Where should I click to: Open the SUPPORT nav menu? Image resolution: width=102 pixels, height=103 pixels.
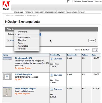pyautogui.click(x=39, y=12)
